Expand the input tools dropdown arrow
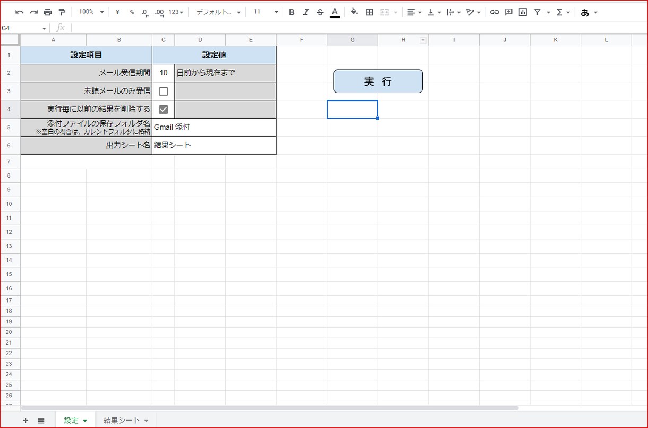Image resolution: width=648 pixels, height=428 pixels. coord(595,12)
